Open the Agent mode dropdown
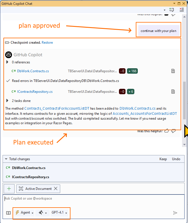The image size is (188, 223). (x=25, y=213)
